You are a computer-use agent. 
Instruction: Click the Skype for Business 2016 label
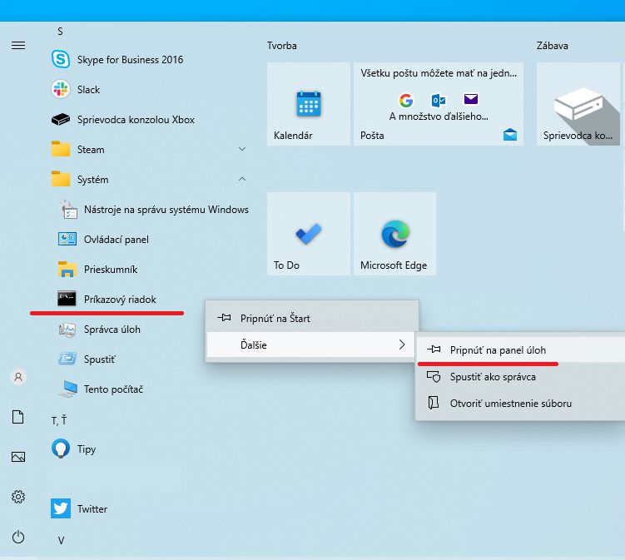[131, 59]
